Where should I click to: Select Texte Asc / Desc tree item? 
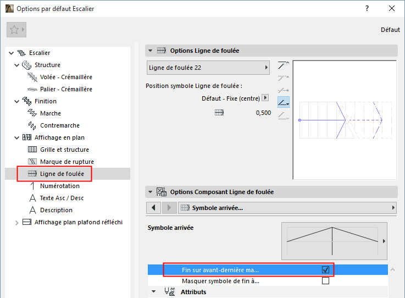coord(62,198)
